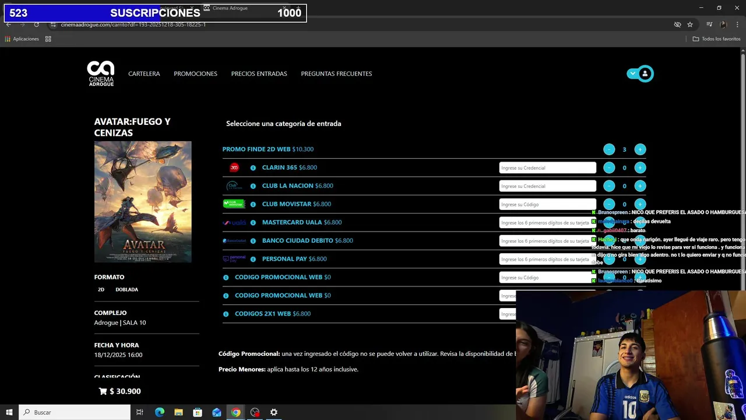Select the DOBLADA format label
746x420 pixels.
click(x=126, y=289)
